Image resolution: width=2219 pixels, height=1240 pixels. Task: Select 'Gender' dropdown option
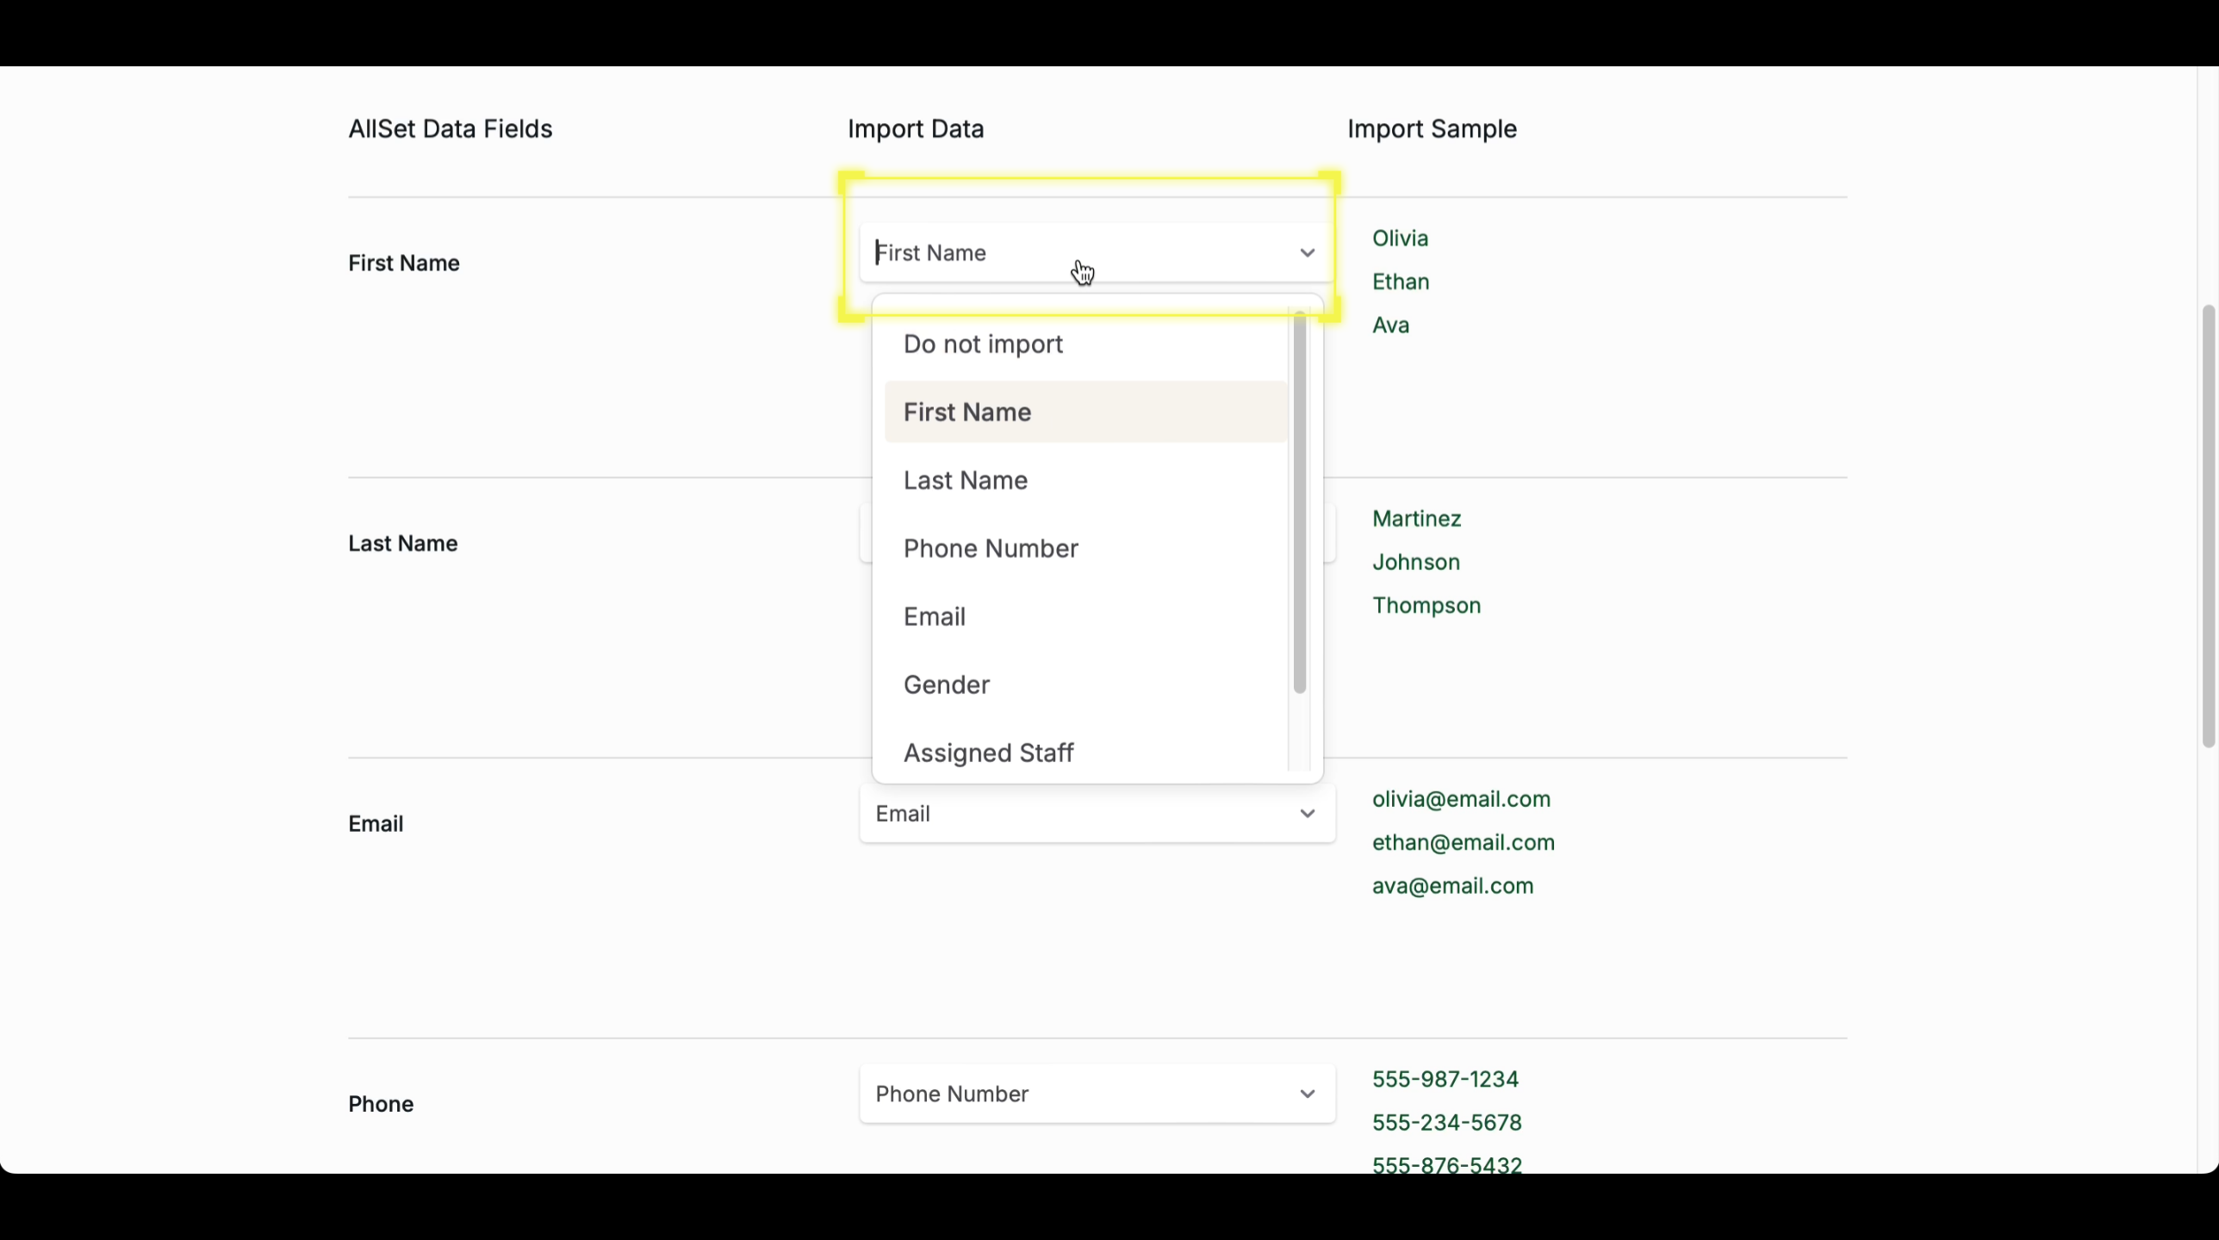[x=946, y=685]
